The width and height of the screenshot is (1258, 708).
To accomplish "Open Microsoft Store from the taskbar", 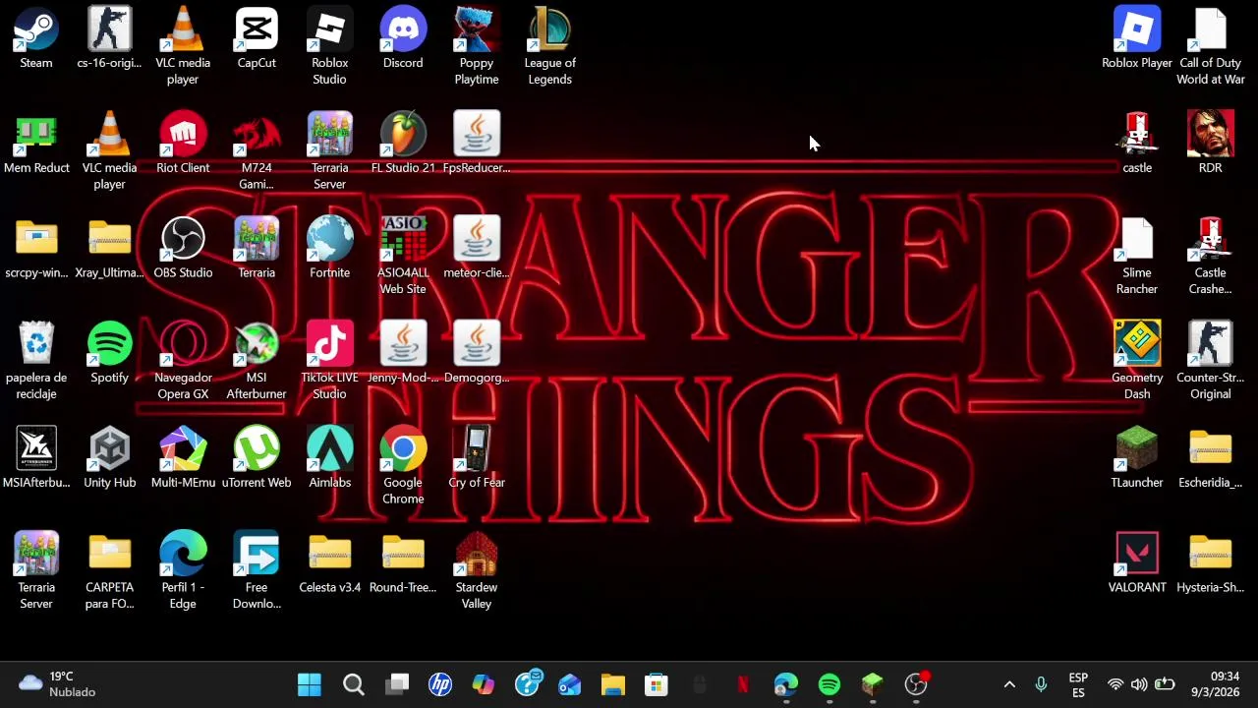I will tap(657, 684).
